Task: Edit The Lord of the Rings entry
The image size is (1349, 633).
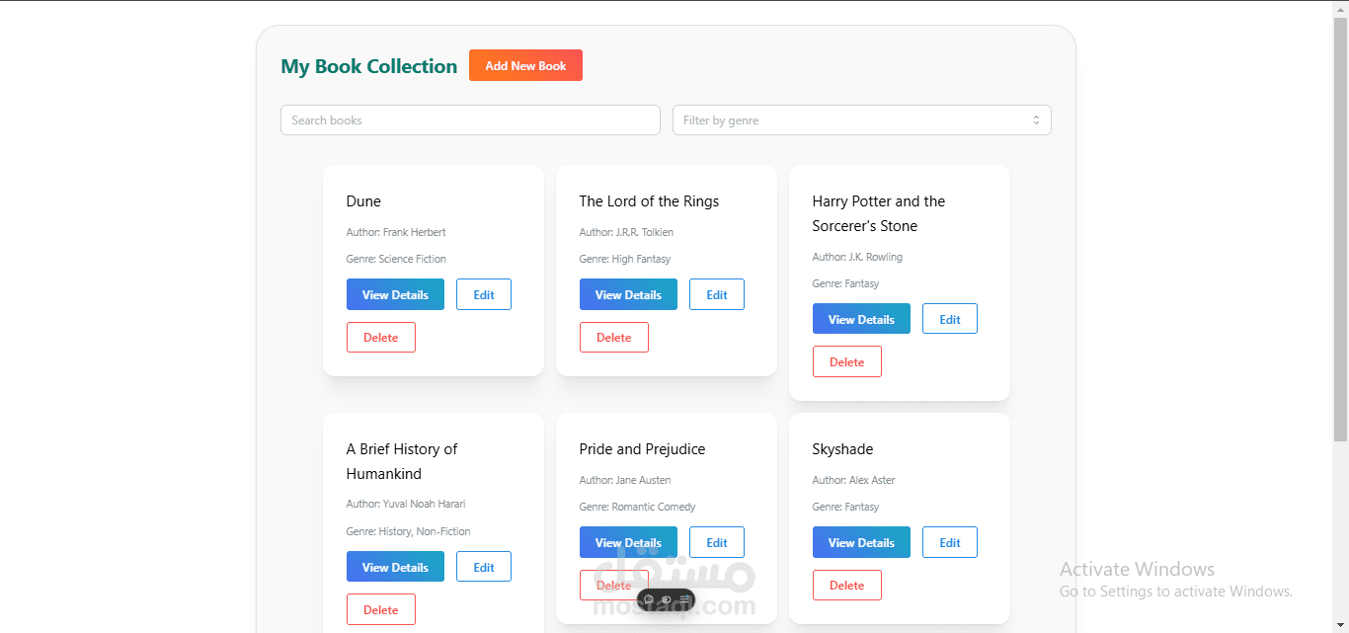Action: (x=717, y=294)
